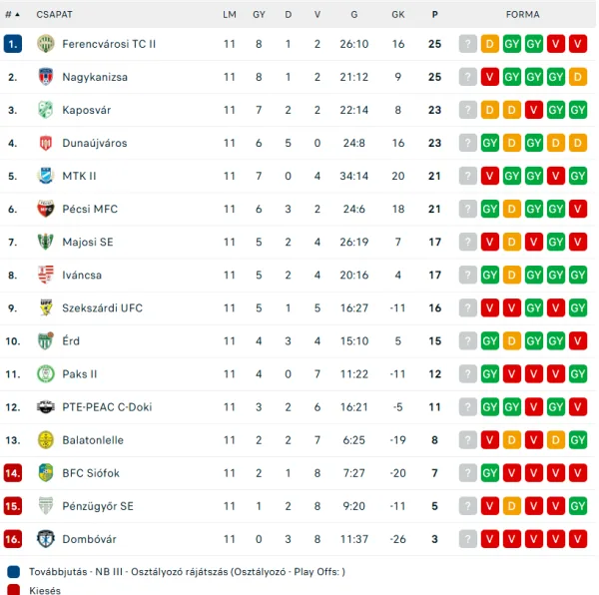The height and width of the screenshot is (595, 599).
Task: Sort standings by the P points header
Action: tap(435, 15)
